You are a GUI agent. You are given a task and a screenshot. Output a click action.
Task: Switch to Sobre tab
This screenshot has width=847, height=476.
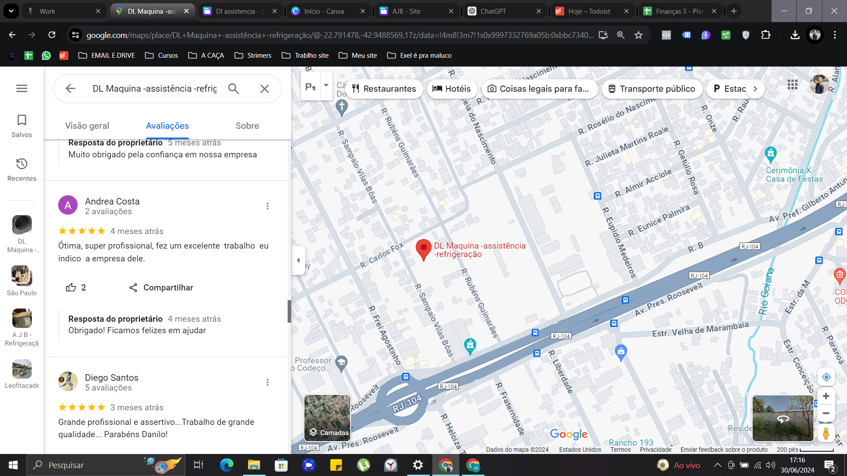(x=247, y=126)
